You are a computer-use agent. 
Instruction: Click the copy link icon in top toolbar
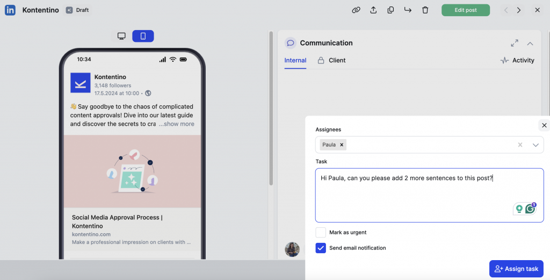click(x=356, y=10)
